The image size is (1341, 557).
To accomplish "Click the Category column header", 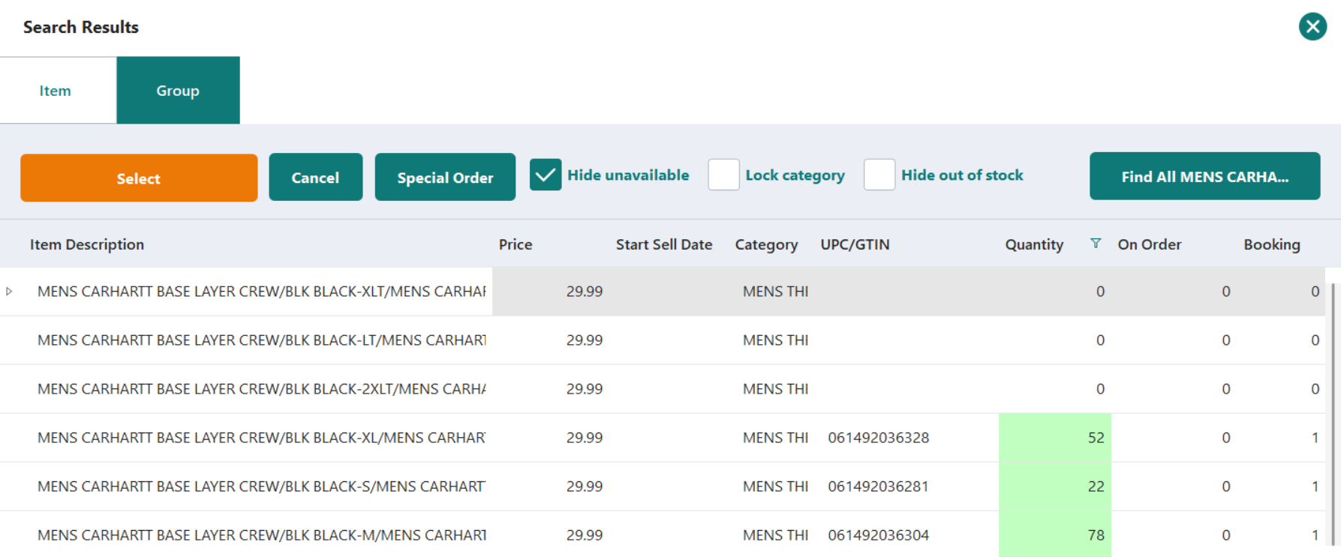I will pos(766,244).
